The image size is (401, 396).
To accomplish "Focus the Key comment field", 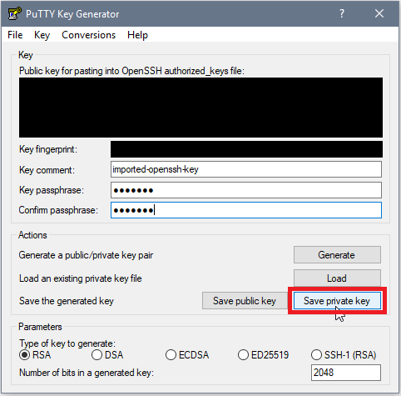I will pos(246,169).
